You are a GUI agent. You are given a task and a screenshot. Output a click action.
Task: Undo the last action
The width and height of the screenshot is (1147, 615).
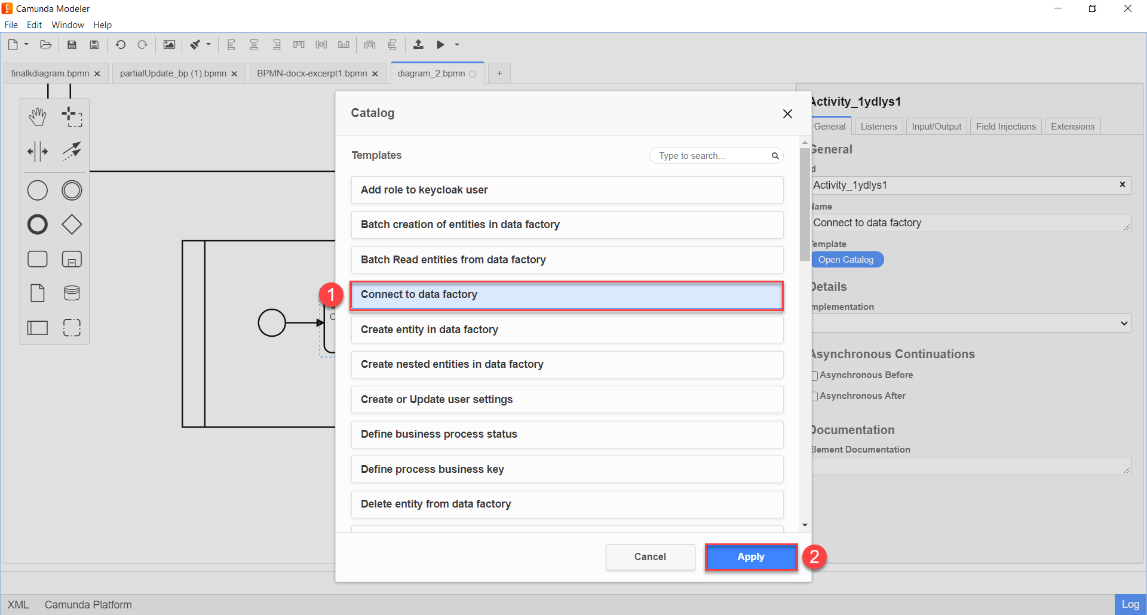pyautogui.click(x=121, y=45)
